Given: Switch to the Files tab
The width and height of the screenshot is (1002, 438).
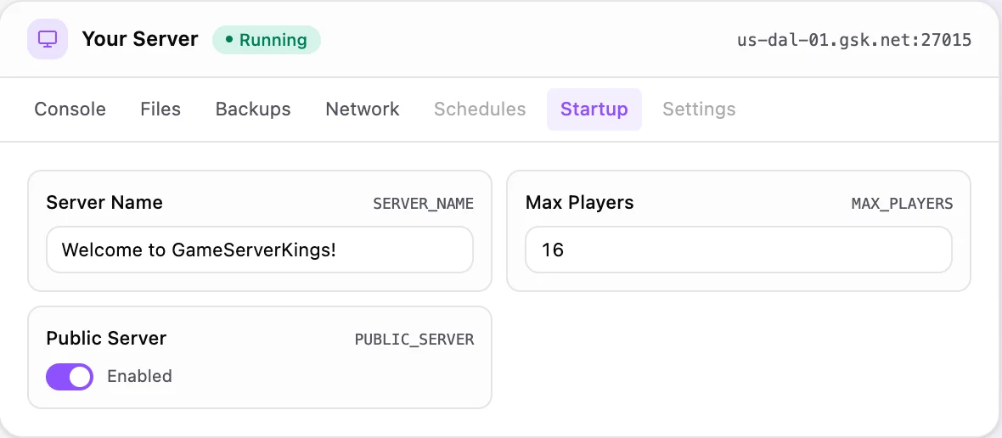Looking at the screenshot, I should pos(160,109).
